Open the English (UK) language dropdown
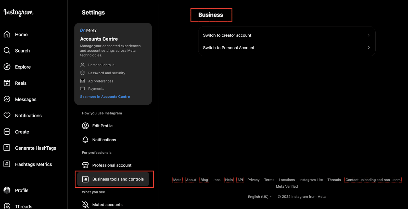Screen dimensions: 408x209 pyautogui.click(x=260, y=197)
